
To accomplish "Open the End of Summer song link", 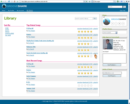I will point(31,76).
